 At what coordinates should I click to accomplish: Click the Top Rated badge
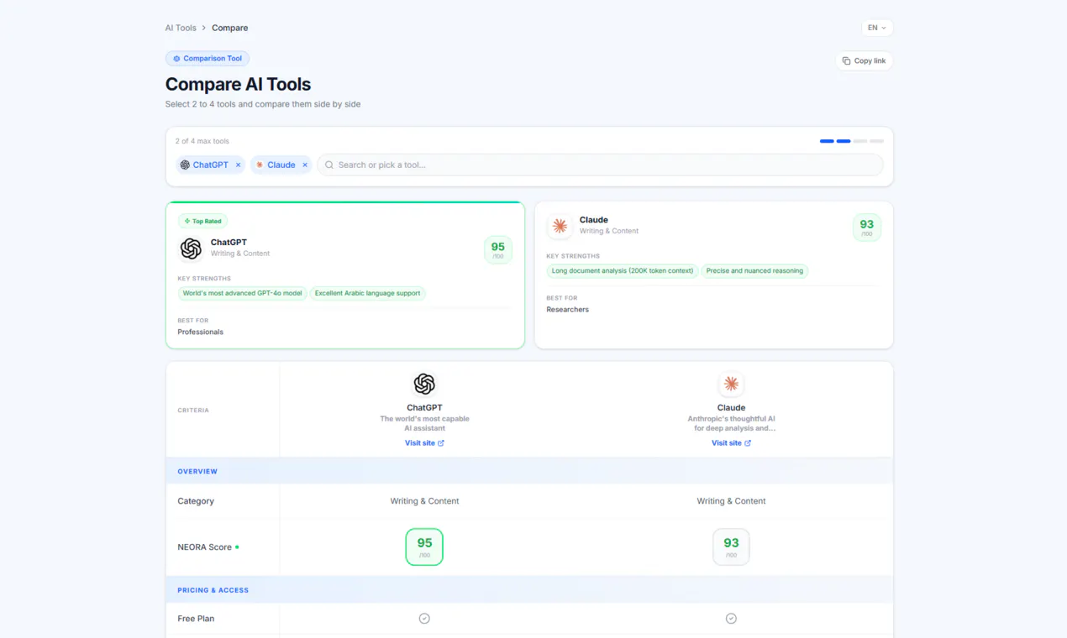tap(202, 221)
